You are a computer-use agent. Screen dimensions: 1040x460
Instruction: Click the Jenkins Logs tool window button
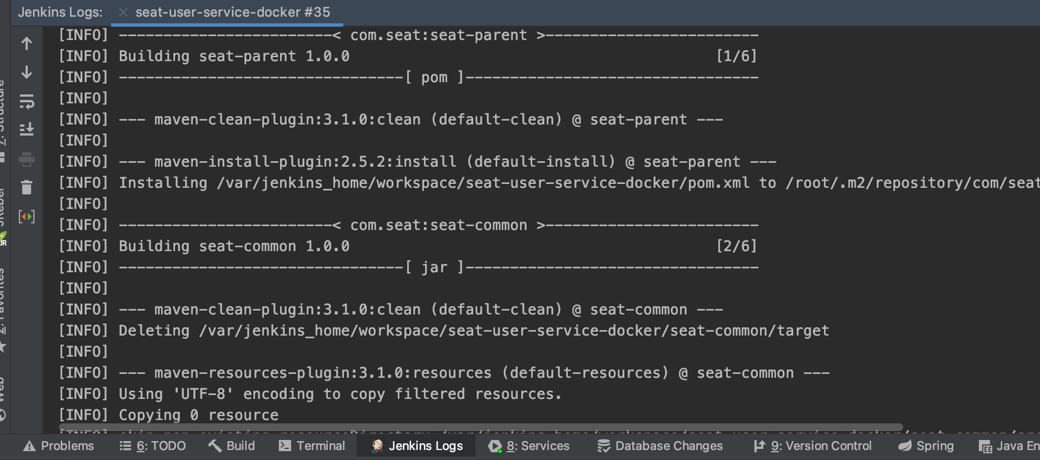417,446
